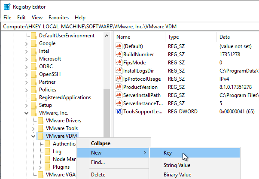Click the folder icon beside VMware VDM

pos(41,136)
